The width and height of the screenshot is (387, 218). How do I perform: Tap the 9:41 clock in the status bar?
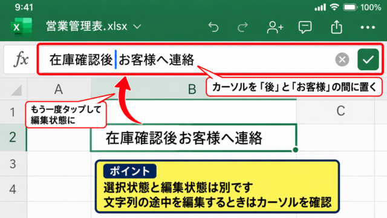(24, 7)
